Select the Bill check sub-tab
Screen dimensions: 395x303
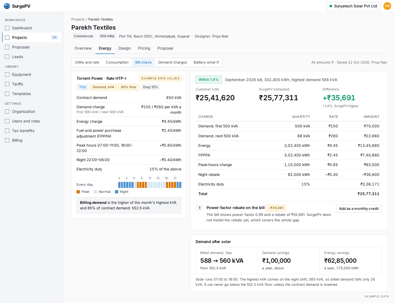(143, 62)
